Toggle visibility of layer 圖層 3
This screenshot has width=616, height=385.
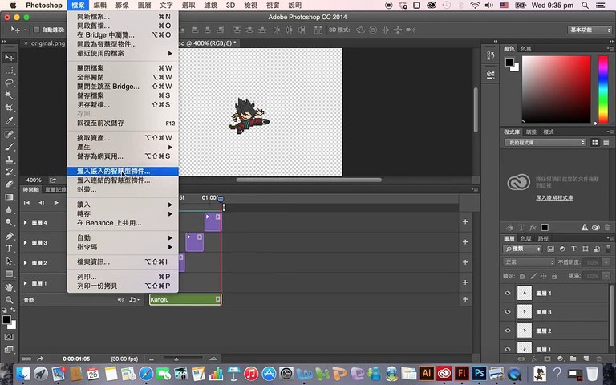507,311
